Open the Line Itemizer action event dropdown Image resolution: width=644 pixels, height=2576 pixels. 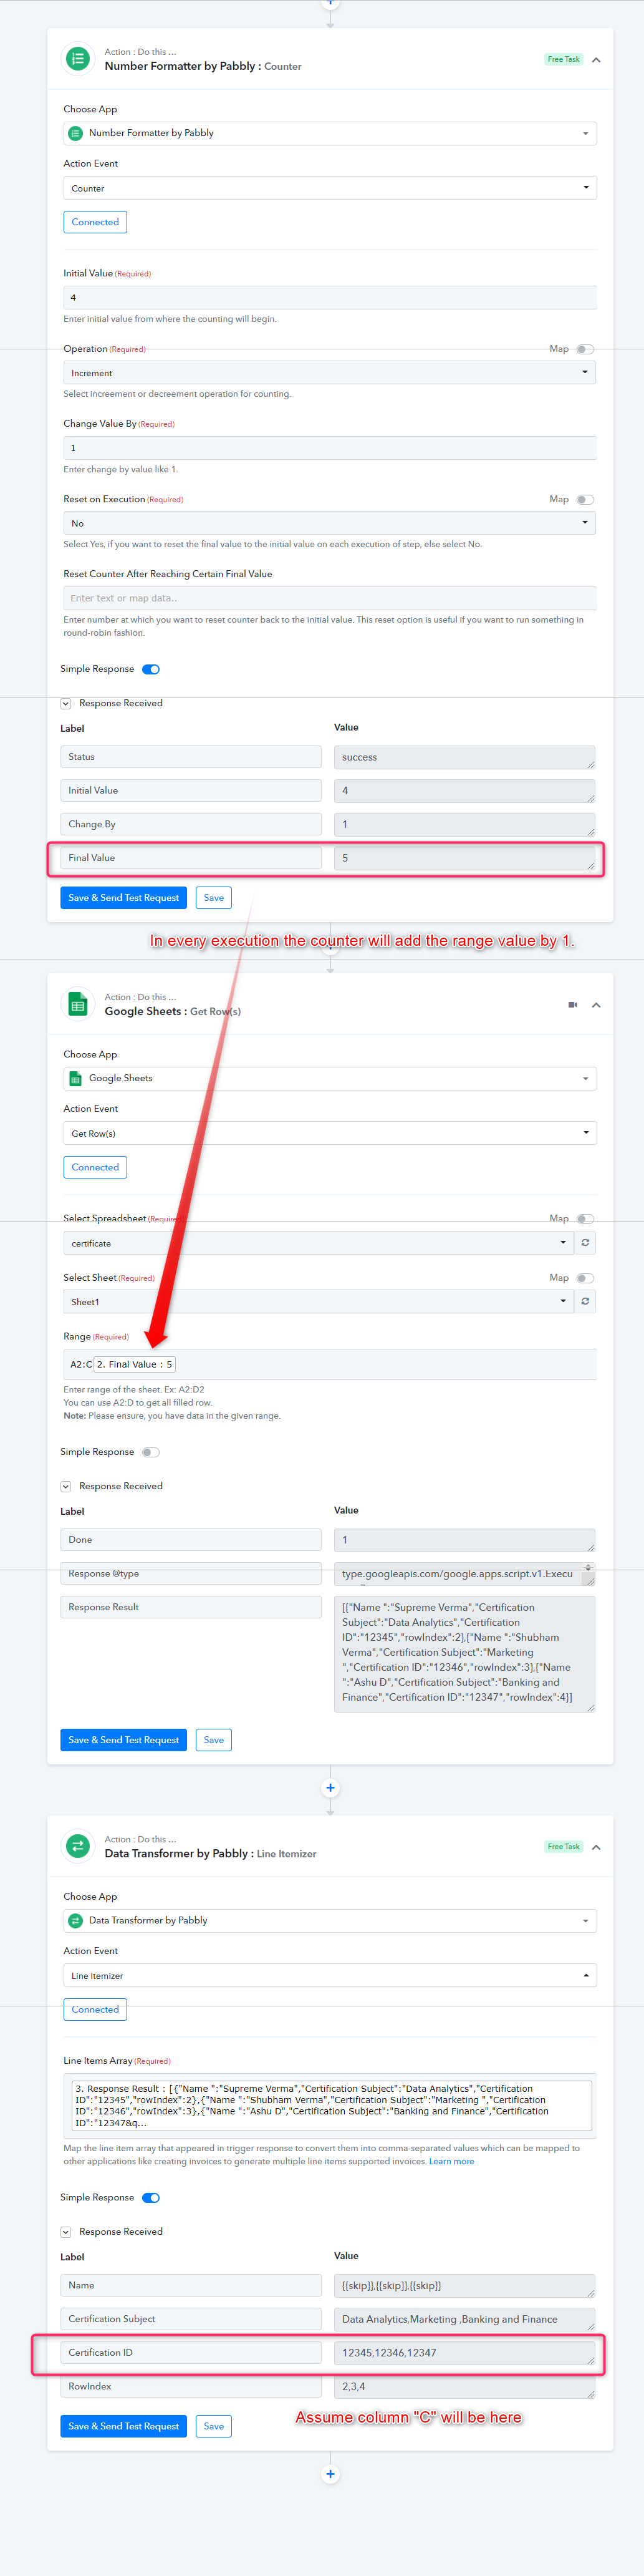pyautogui.click(x=330, y=1976)
